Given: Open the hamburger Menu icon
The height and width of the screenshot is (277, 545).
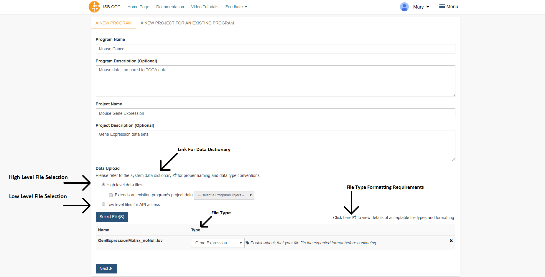Looking at the screenshot, I should click(442, 6).
